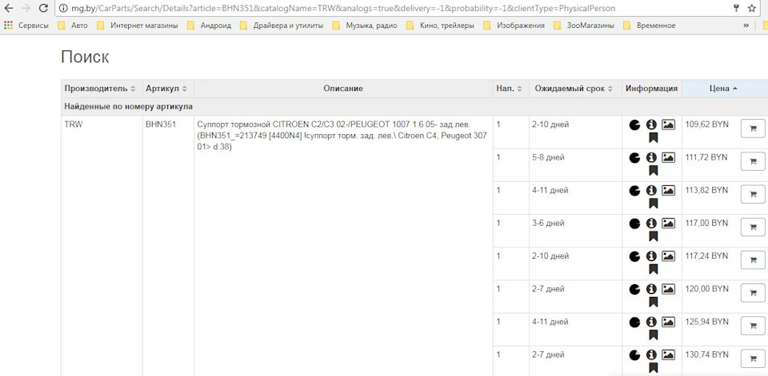Expand hidden bookmarks with the chevron
This screenshot has width=768, height=376.
746,26
